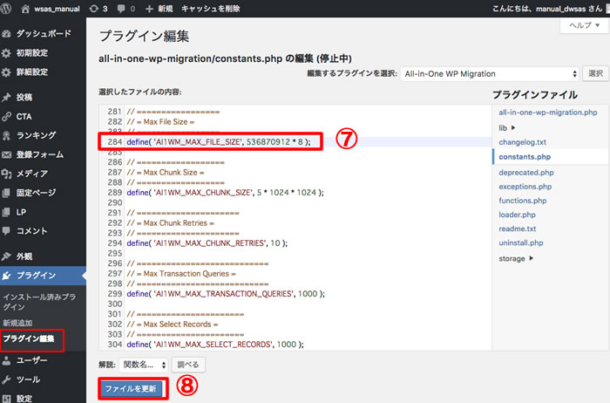Click the CTA link icon

(x=6, y=116)
